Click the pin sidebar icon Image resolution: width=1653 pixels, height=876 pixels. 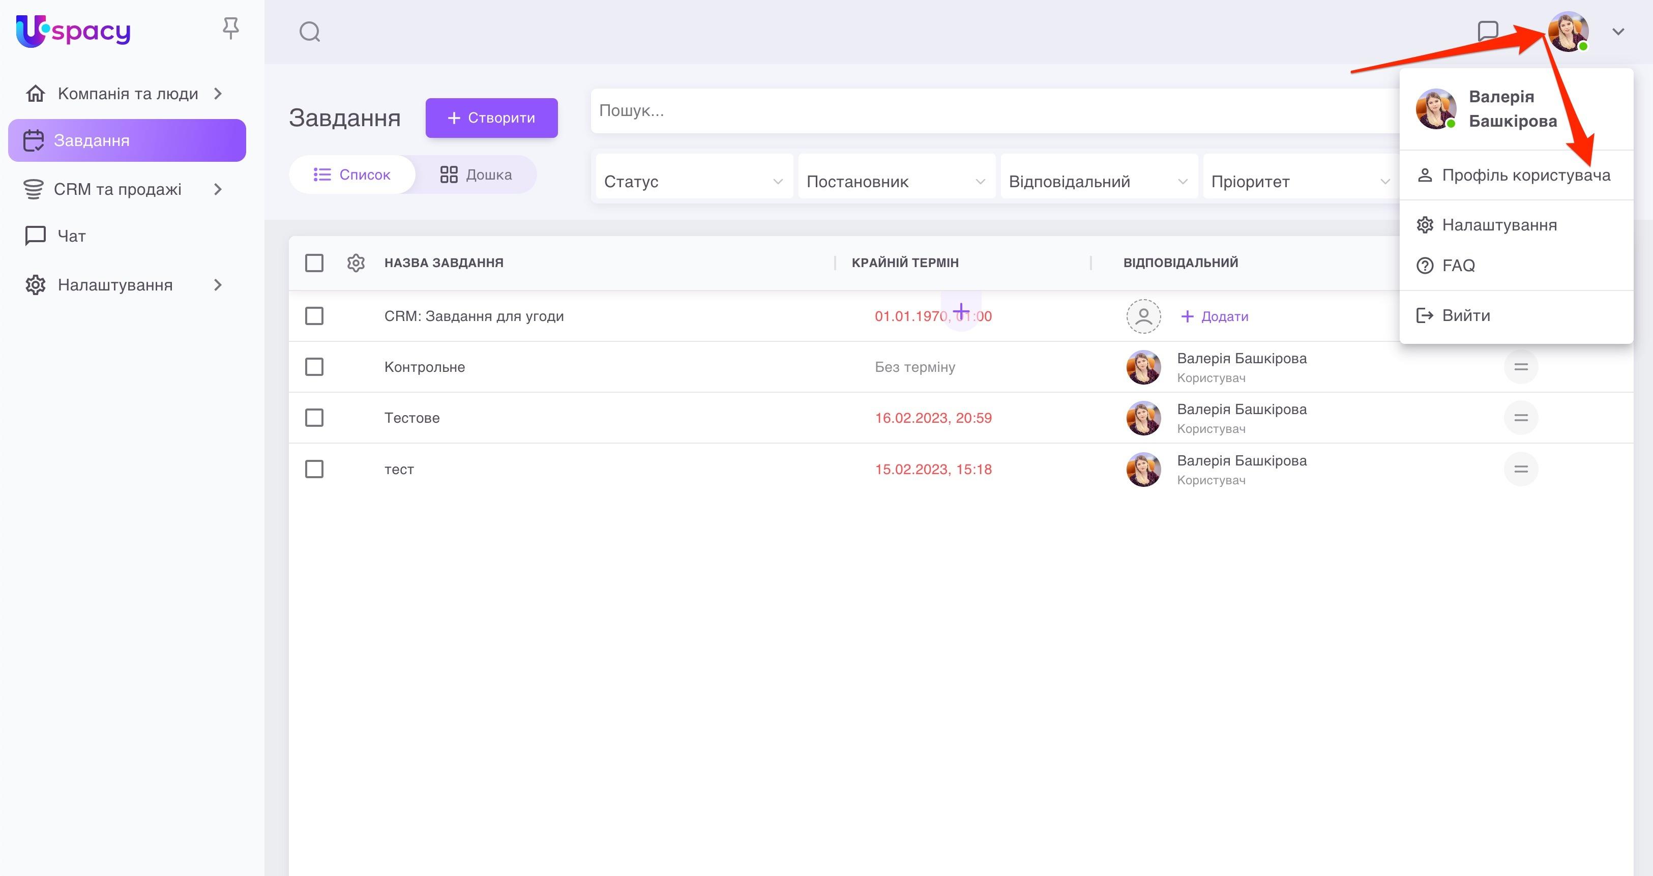point(230,28)
